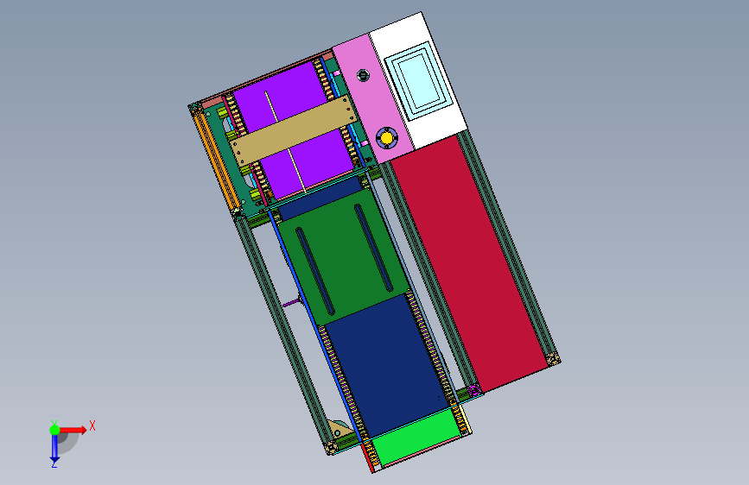749x485 pixels.
Task: Select the dark green slotted plate
Action: (x=343, y=258)
